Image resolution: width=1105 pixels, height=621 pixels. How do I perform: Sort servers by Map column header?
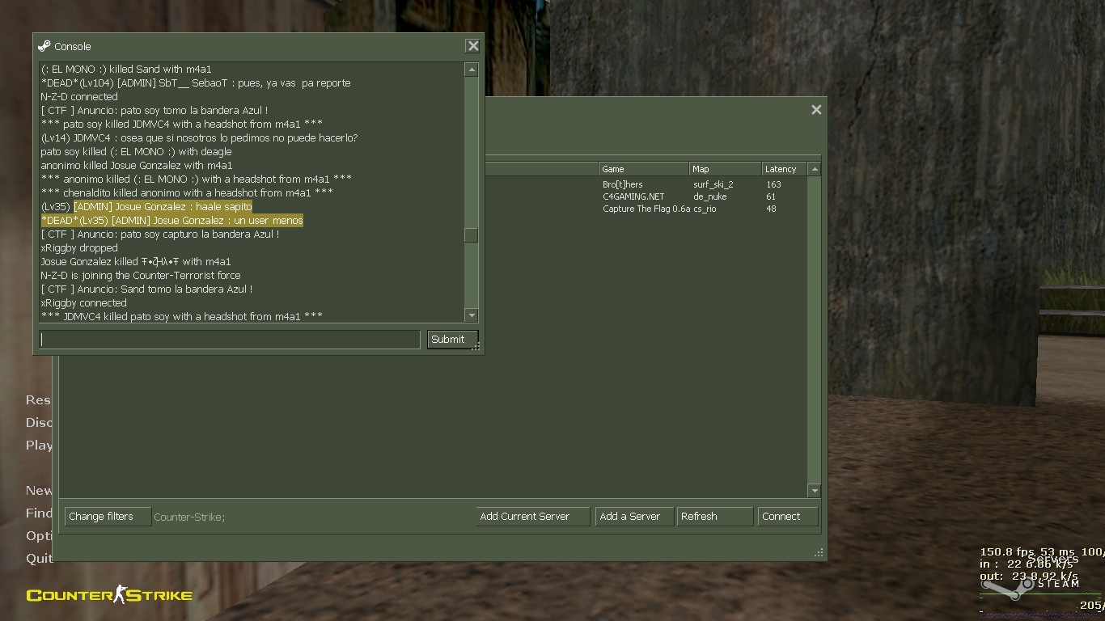click(725, 169)
